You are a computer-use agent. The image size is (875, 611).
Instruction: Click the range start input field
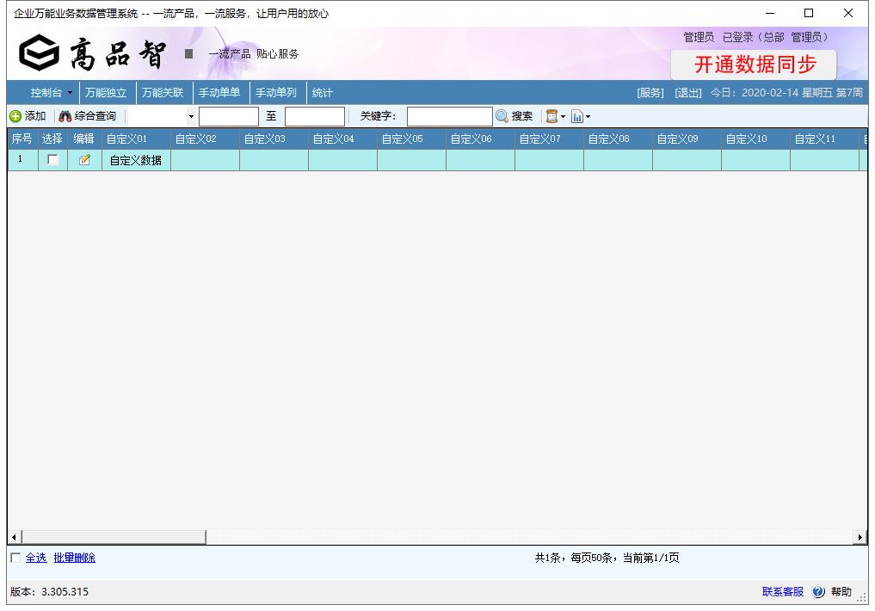(229, 116)
